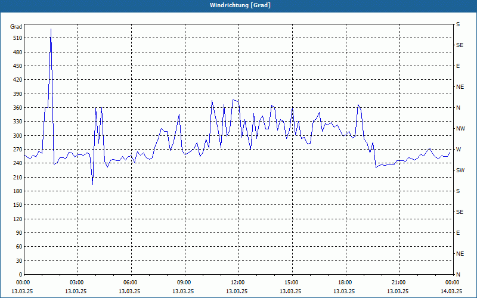Click the NW compass label
477x298 pixels.
coord(460,129)
